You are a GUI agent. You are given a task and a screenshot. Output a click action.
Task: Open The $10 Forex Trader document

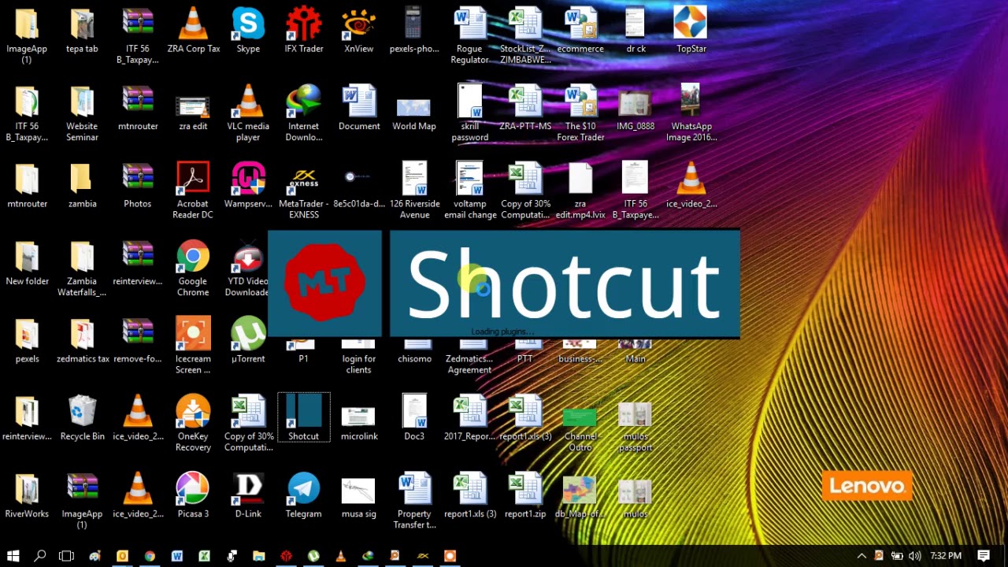pyautogui.click(x=580, y=113)
